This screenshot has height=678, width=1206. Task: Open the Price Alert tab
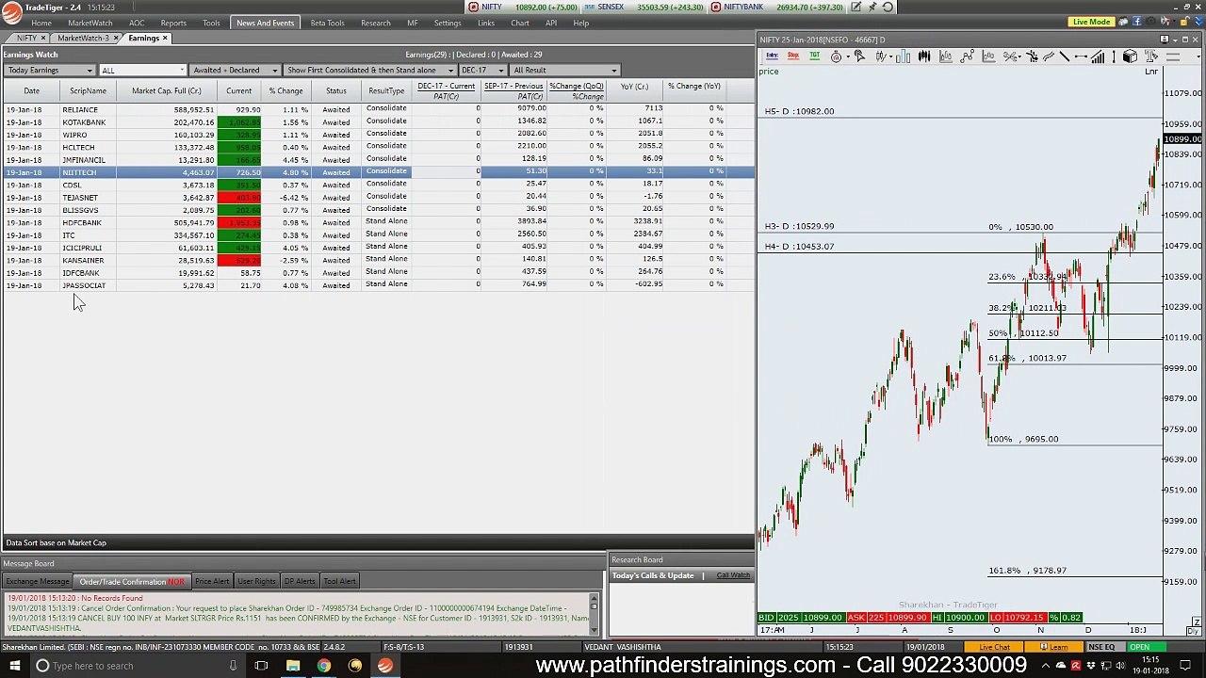(211, 581)
